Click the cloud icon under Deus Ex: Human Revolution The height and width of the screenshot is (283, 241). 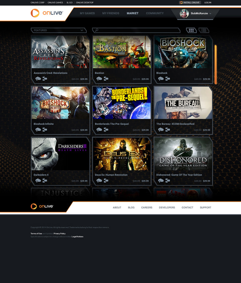coord(99,181)
